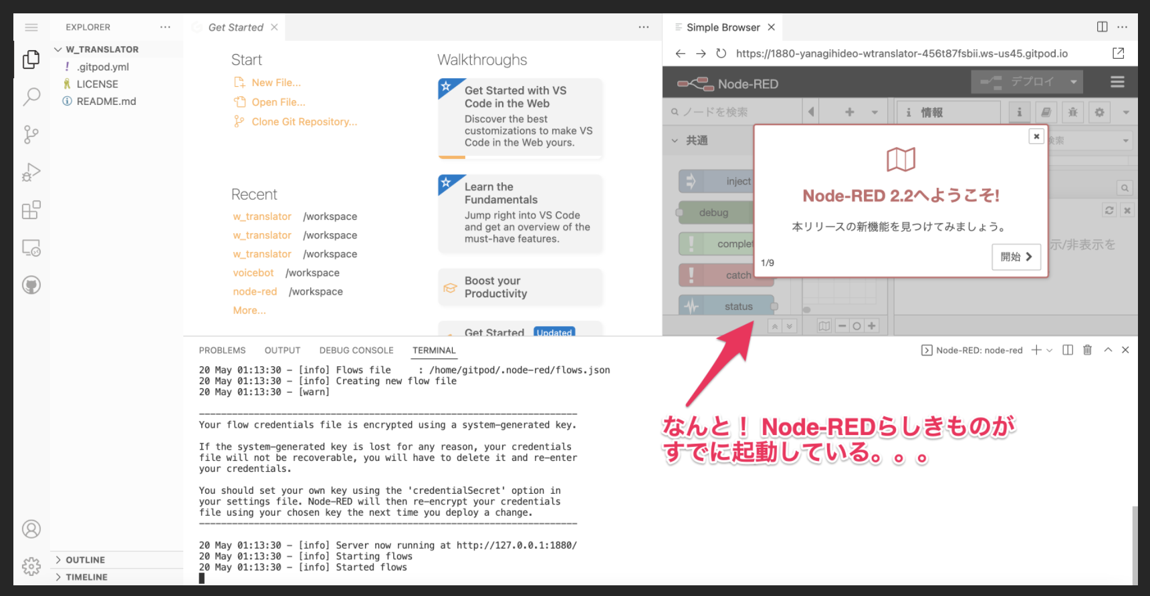Split the editor right

pyautogui.click(x=1102, y=27)
